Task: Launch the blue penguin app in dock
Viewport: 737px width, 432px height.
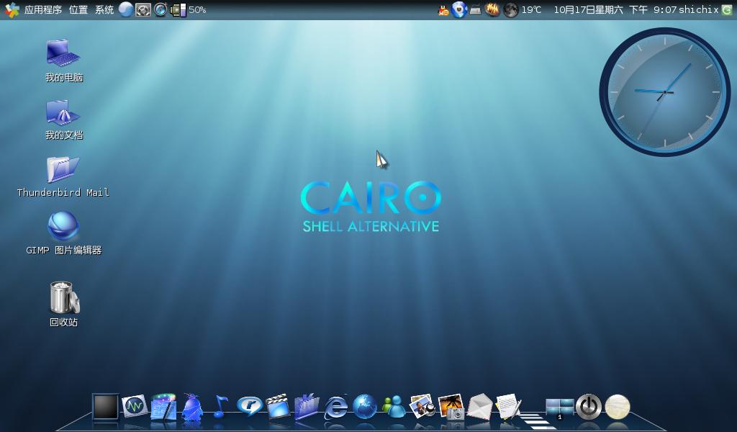Action: pos(191,407)
